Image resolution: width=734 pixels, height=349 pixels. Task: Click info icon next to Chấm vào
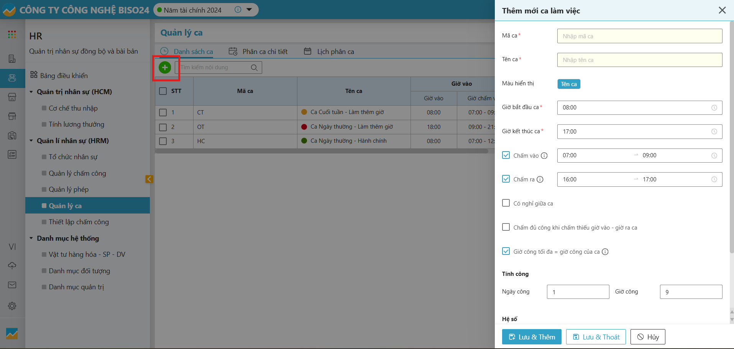544,156
